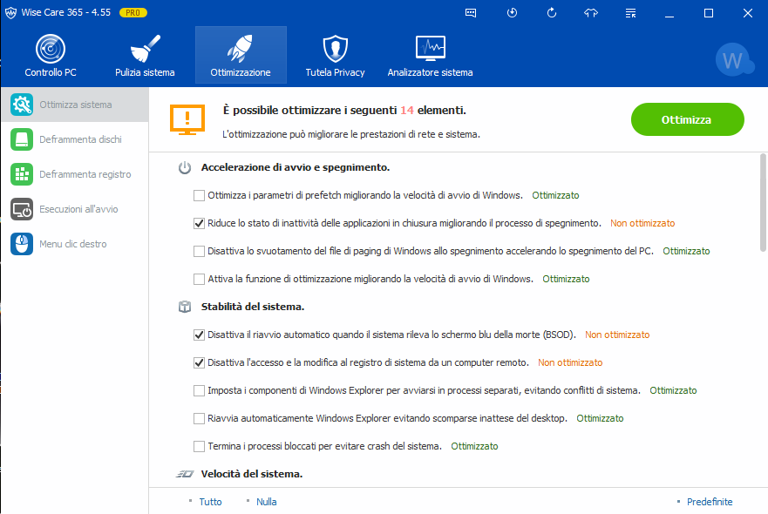Click the cube icon beside Stabilità del sistema
Screen dimensions: 768x514
pos(185,307)
